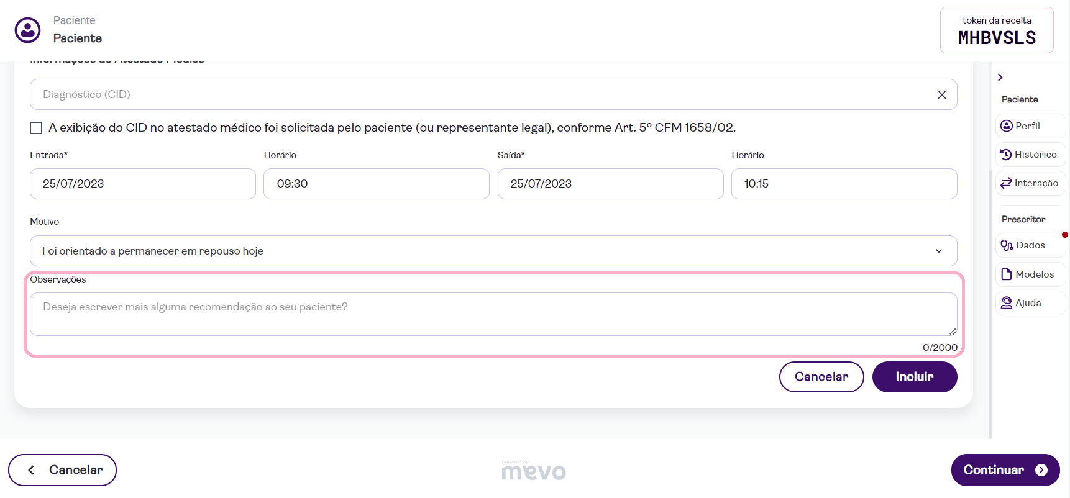Open the Histórico sidebar item

[x=1030, y=155]
